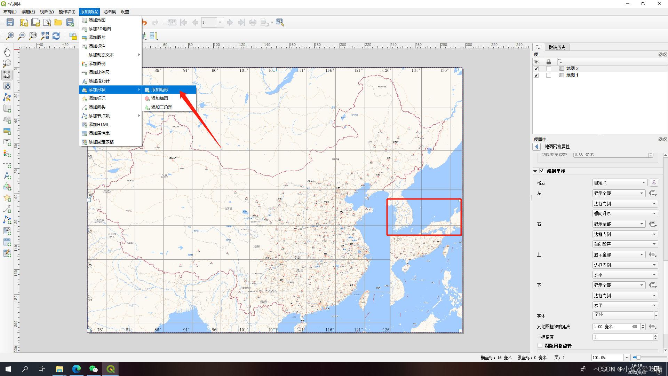Click the Zoom to 100% icon
Image resolution: width=668 pixels, height=376 pixels.
[x=33, y=36]
